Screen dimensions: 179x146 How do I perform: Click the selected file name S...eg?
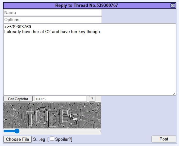(x=39, y=139)
